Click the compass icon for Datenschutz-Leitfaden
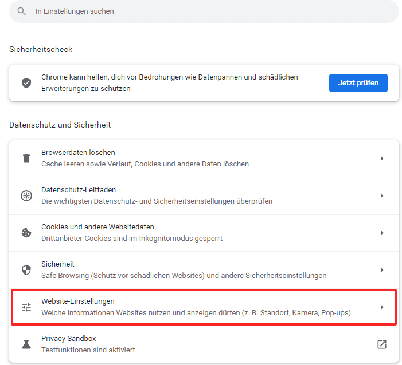 (x=26, y=196)
